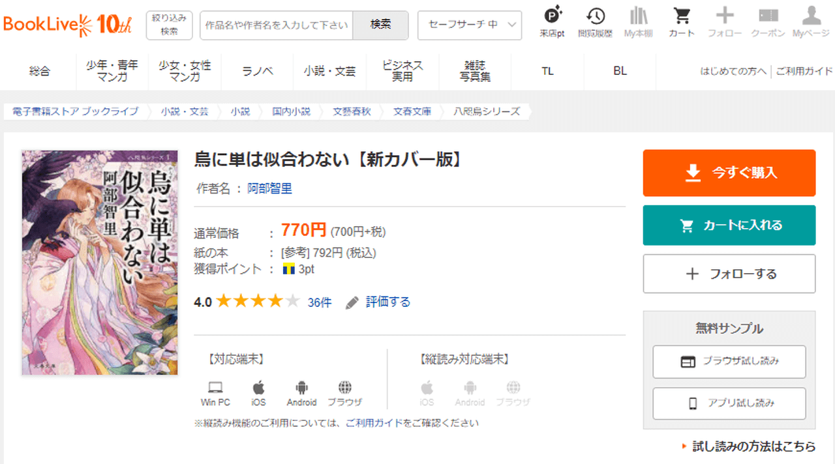Open the 来店pt points icon
Screen dimensions: 835x464
pos(552,22)
